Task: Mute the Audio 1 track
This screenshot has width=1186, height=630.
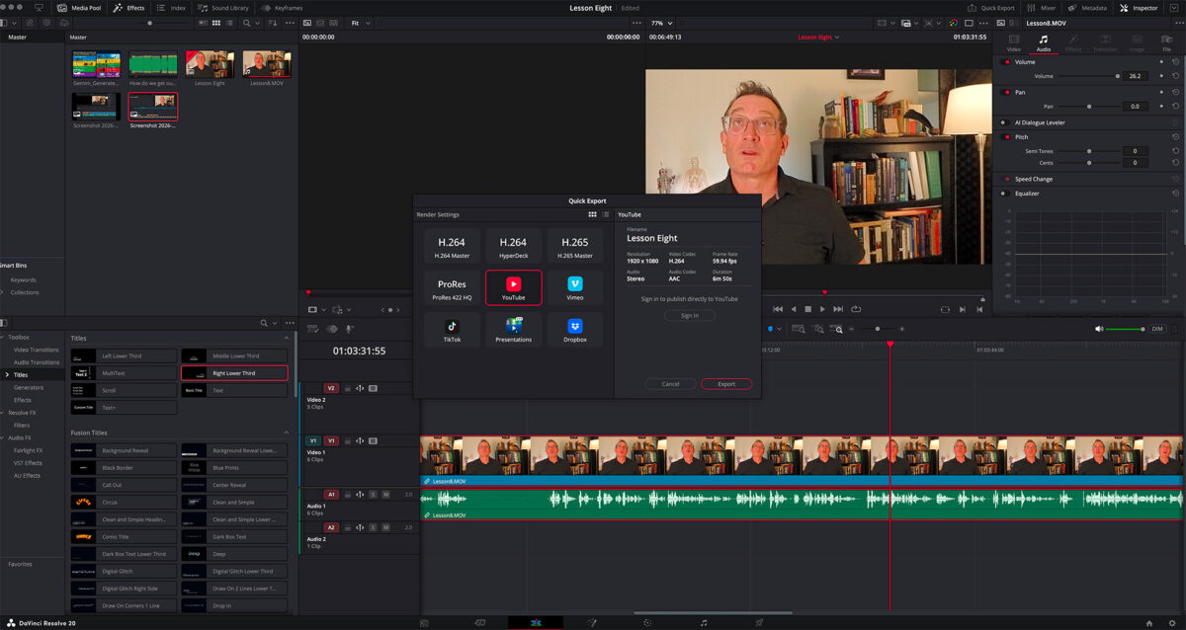Action: [385, 494]
